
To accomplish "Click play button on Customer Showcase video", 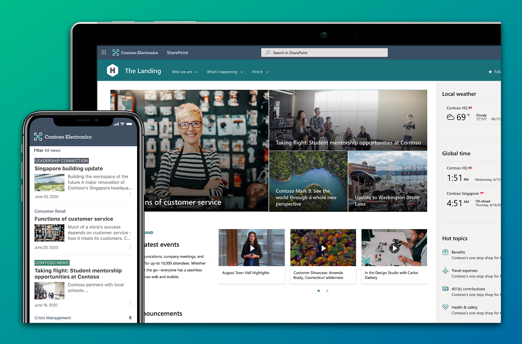I will [323, 247].
